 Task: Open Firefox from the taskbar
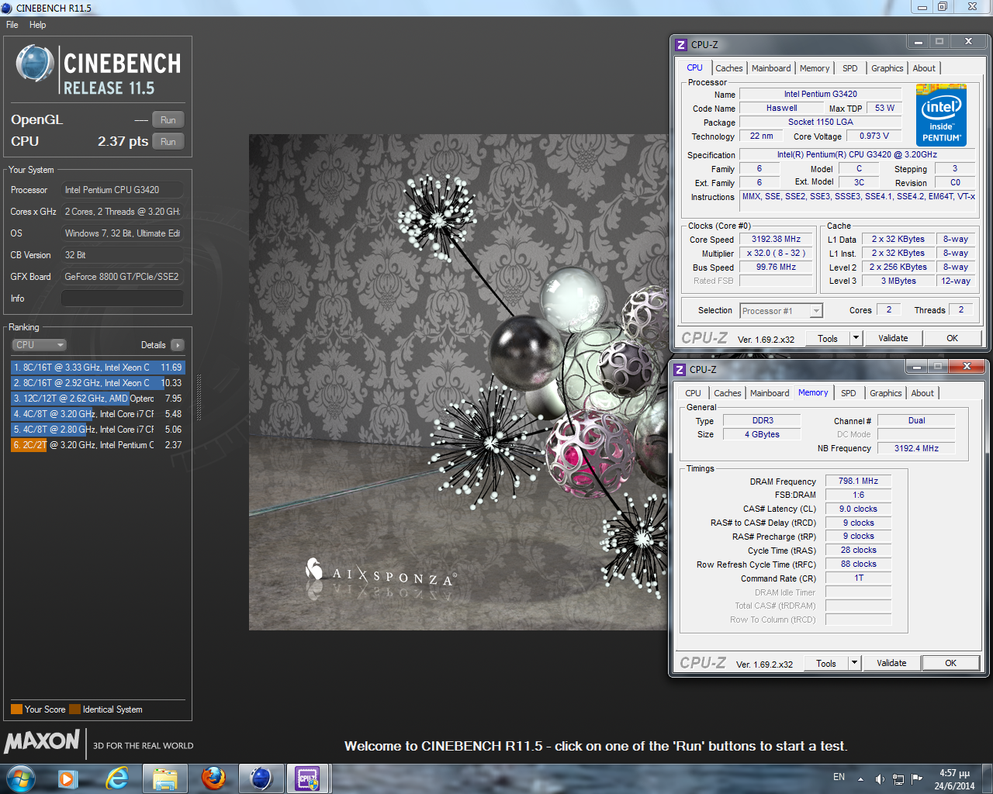point(213,778)
